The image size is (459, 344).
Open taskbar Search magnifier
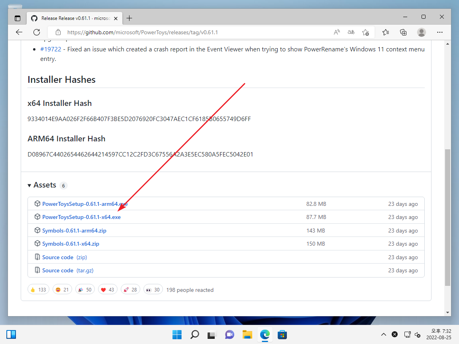coord(194,334)
